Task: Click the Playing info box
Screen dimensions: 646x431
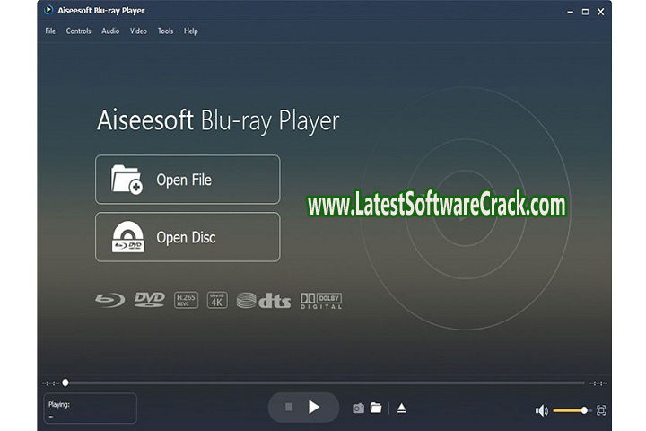Action: (90, 409)
